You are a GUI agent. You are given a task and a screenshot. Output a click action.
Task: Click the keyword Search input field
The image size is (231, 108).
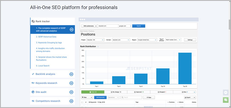pyautogui.click(x=131, y=97)
